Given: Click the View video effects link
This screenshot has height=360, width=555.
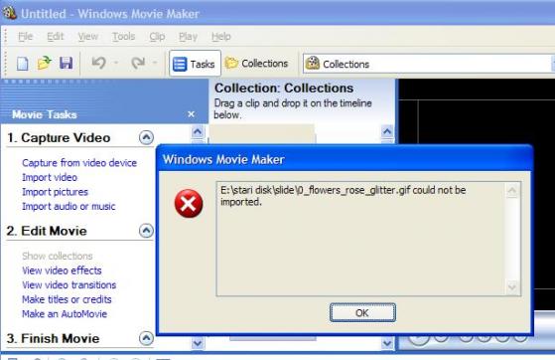Looking at the screenshot, I should (62, 270).
